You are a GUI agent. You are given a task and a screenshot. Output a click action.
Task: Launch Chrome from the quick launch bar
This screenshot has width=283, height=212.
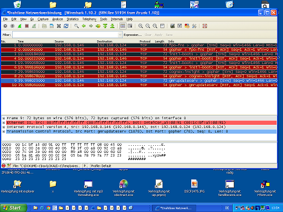(x=49, y=208)
